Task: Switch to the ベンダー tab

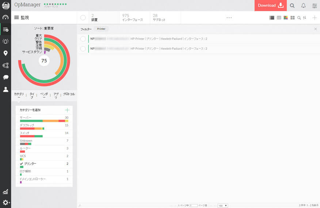Action: coord(44,96)
